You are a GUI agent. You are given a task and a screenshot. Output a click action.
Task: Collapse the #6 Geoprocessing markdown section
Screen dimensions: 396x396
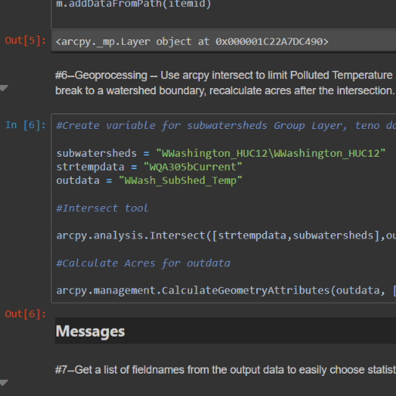[x=4, y=88]
